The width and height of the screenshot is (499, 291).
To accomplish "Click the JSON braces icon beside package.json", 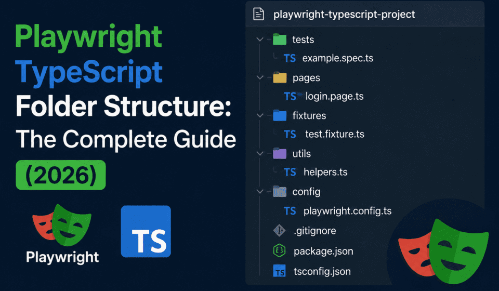I will (x=280, y=250).
